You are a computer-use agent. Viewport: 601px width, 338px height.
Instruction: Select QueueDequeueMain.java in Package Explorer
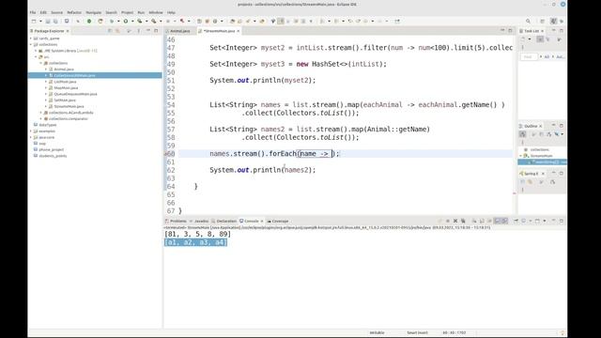(x=75, y=94)
